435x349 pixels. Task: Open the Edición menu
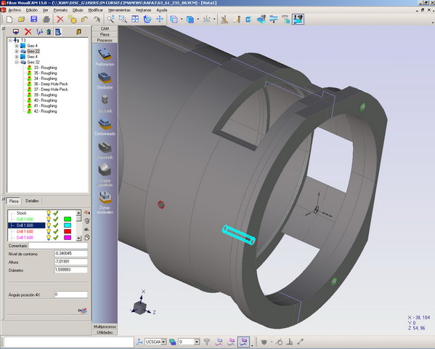click(x=32, y=10)
